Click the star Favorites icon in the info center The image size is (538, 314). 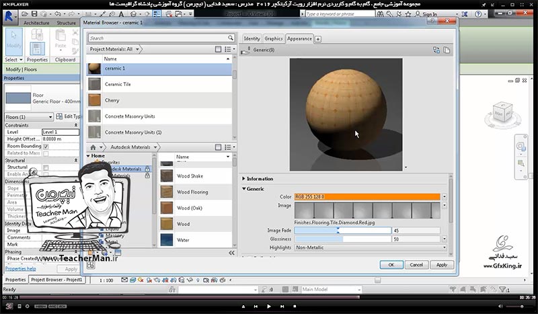click(x=408, y=14)
